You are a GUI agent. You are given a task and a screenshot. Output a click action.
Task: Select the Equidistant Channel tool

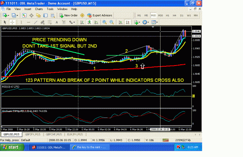coord(42,22)
